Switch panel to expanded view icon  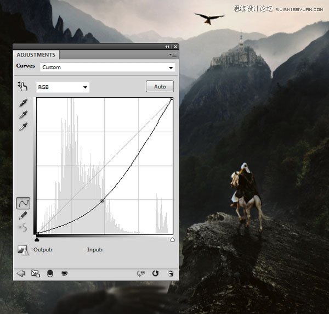pyautogui.click(x=36, y=273)
